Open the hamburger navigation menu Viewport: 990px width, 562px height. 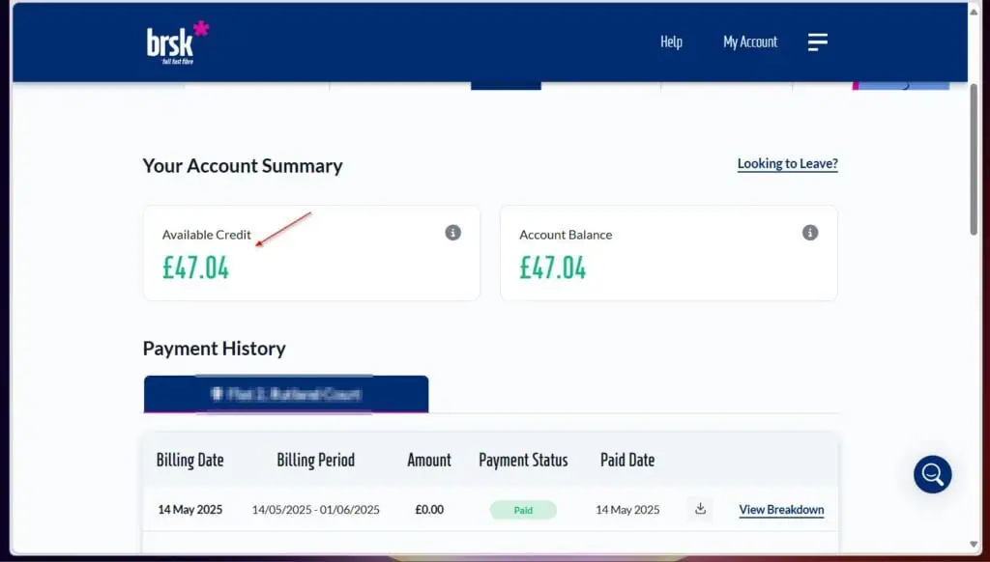[817, 42]
